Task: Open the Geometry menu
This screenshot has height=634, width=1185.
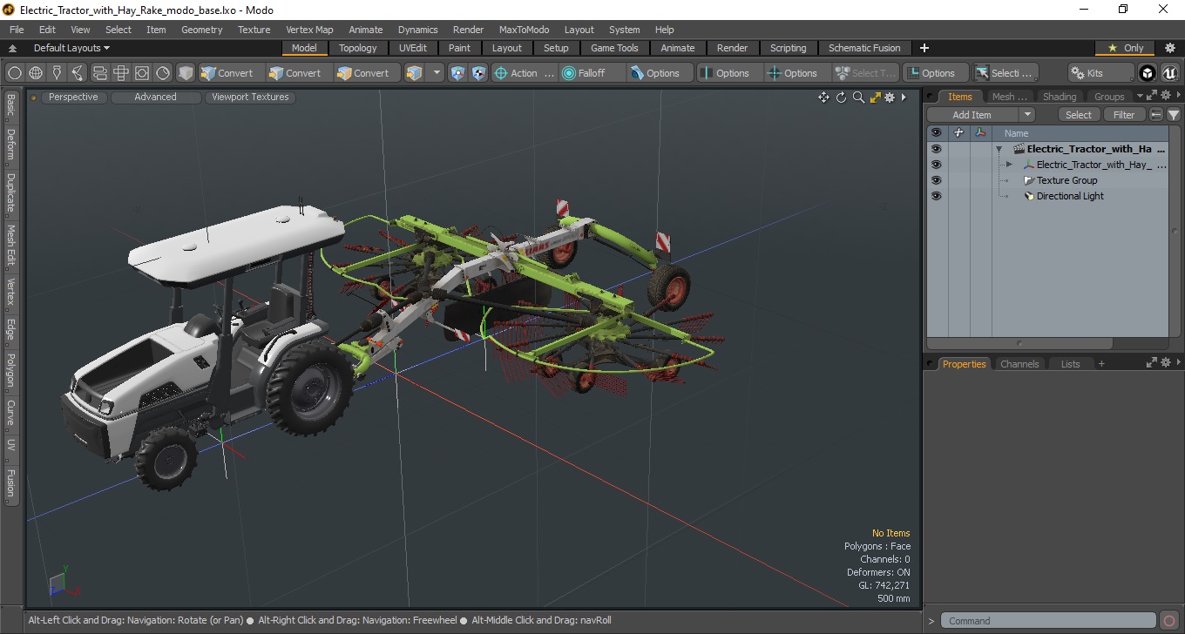Action: pos(201,30)
